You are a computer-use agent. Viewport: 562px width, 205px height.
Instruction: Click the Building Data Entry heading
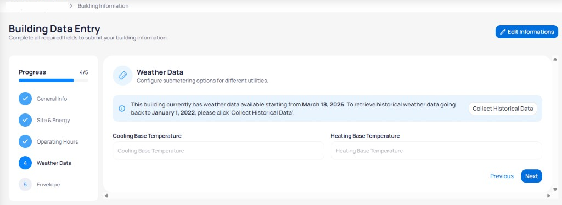(54, 29)
